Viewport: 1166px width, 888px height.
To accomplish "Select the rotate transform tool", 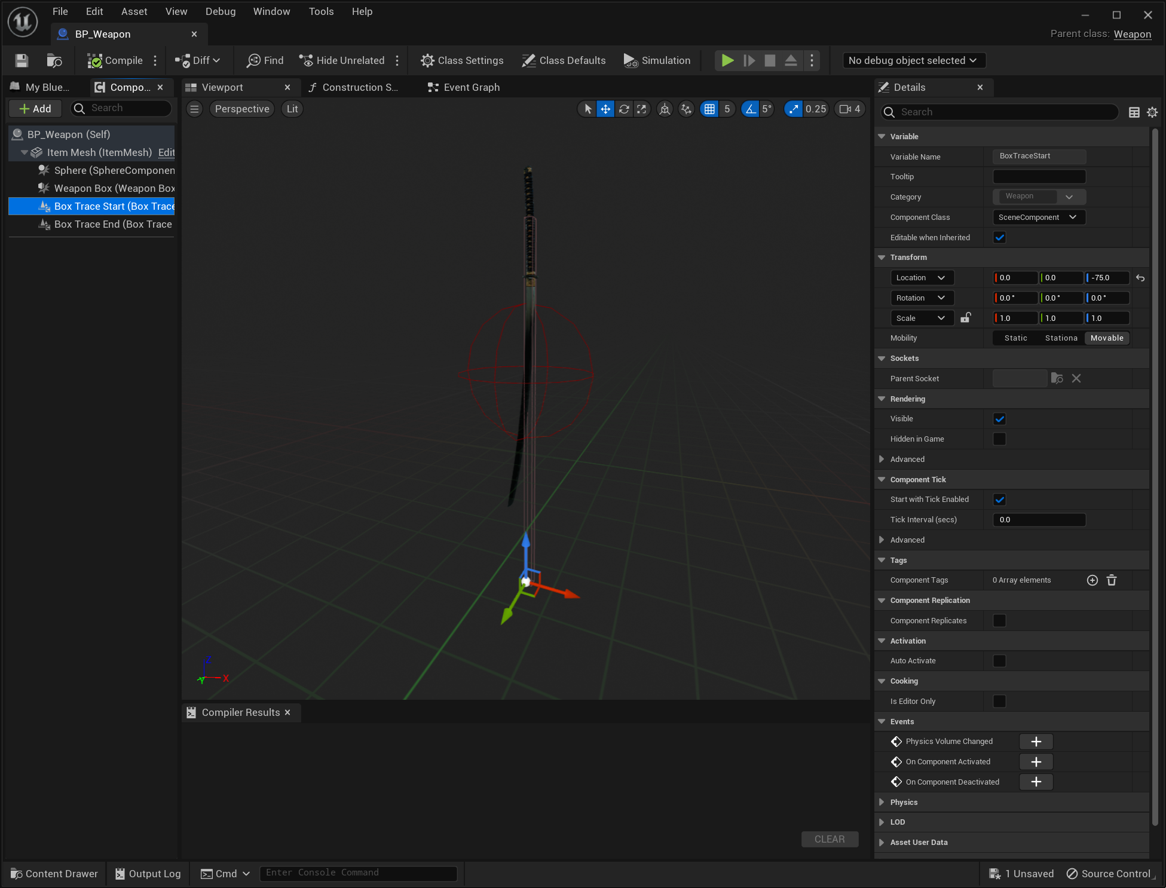I will (624, 109).
